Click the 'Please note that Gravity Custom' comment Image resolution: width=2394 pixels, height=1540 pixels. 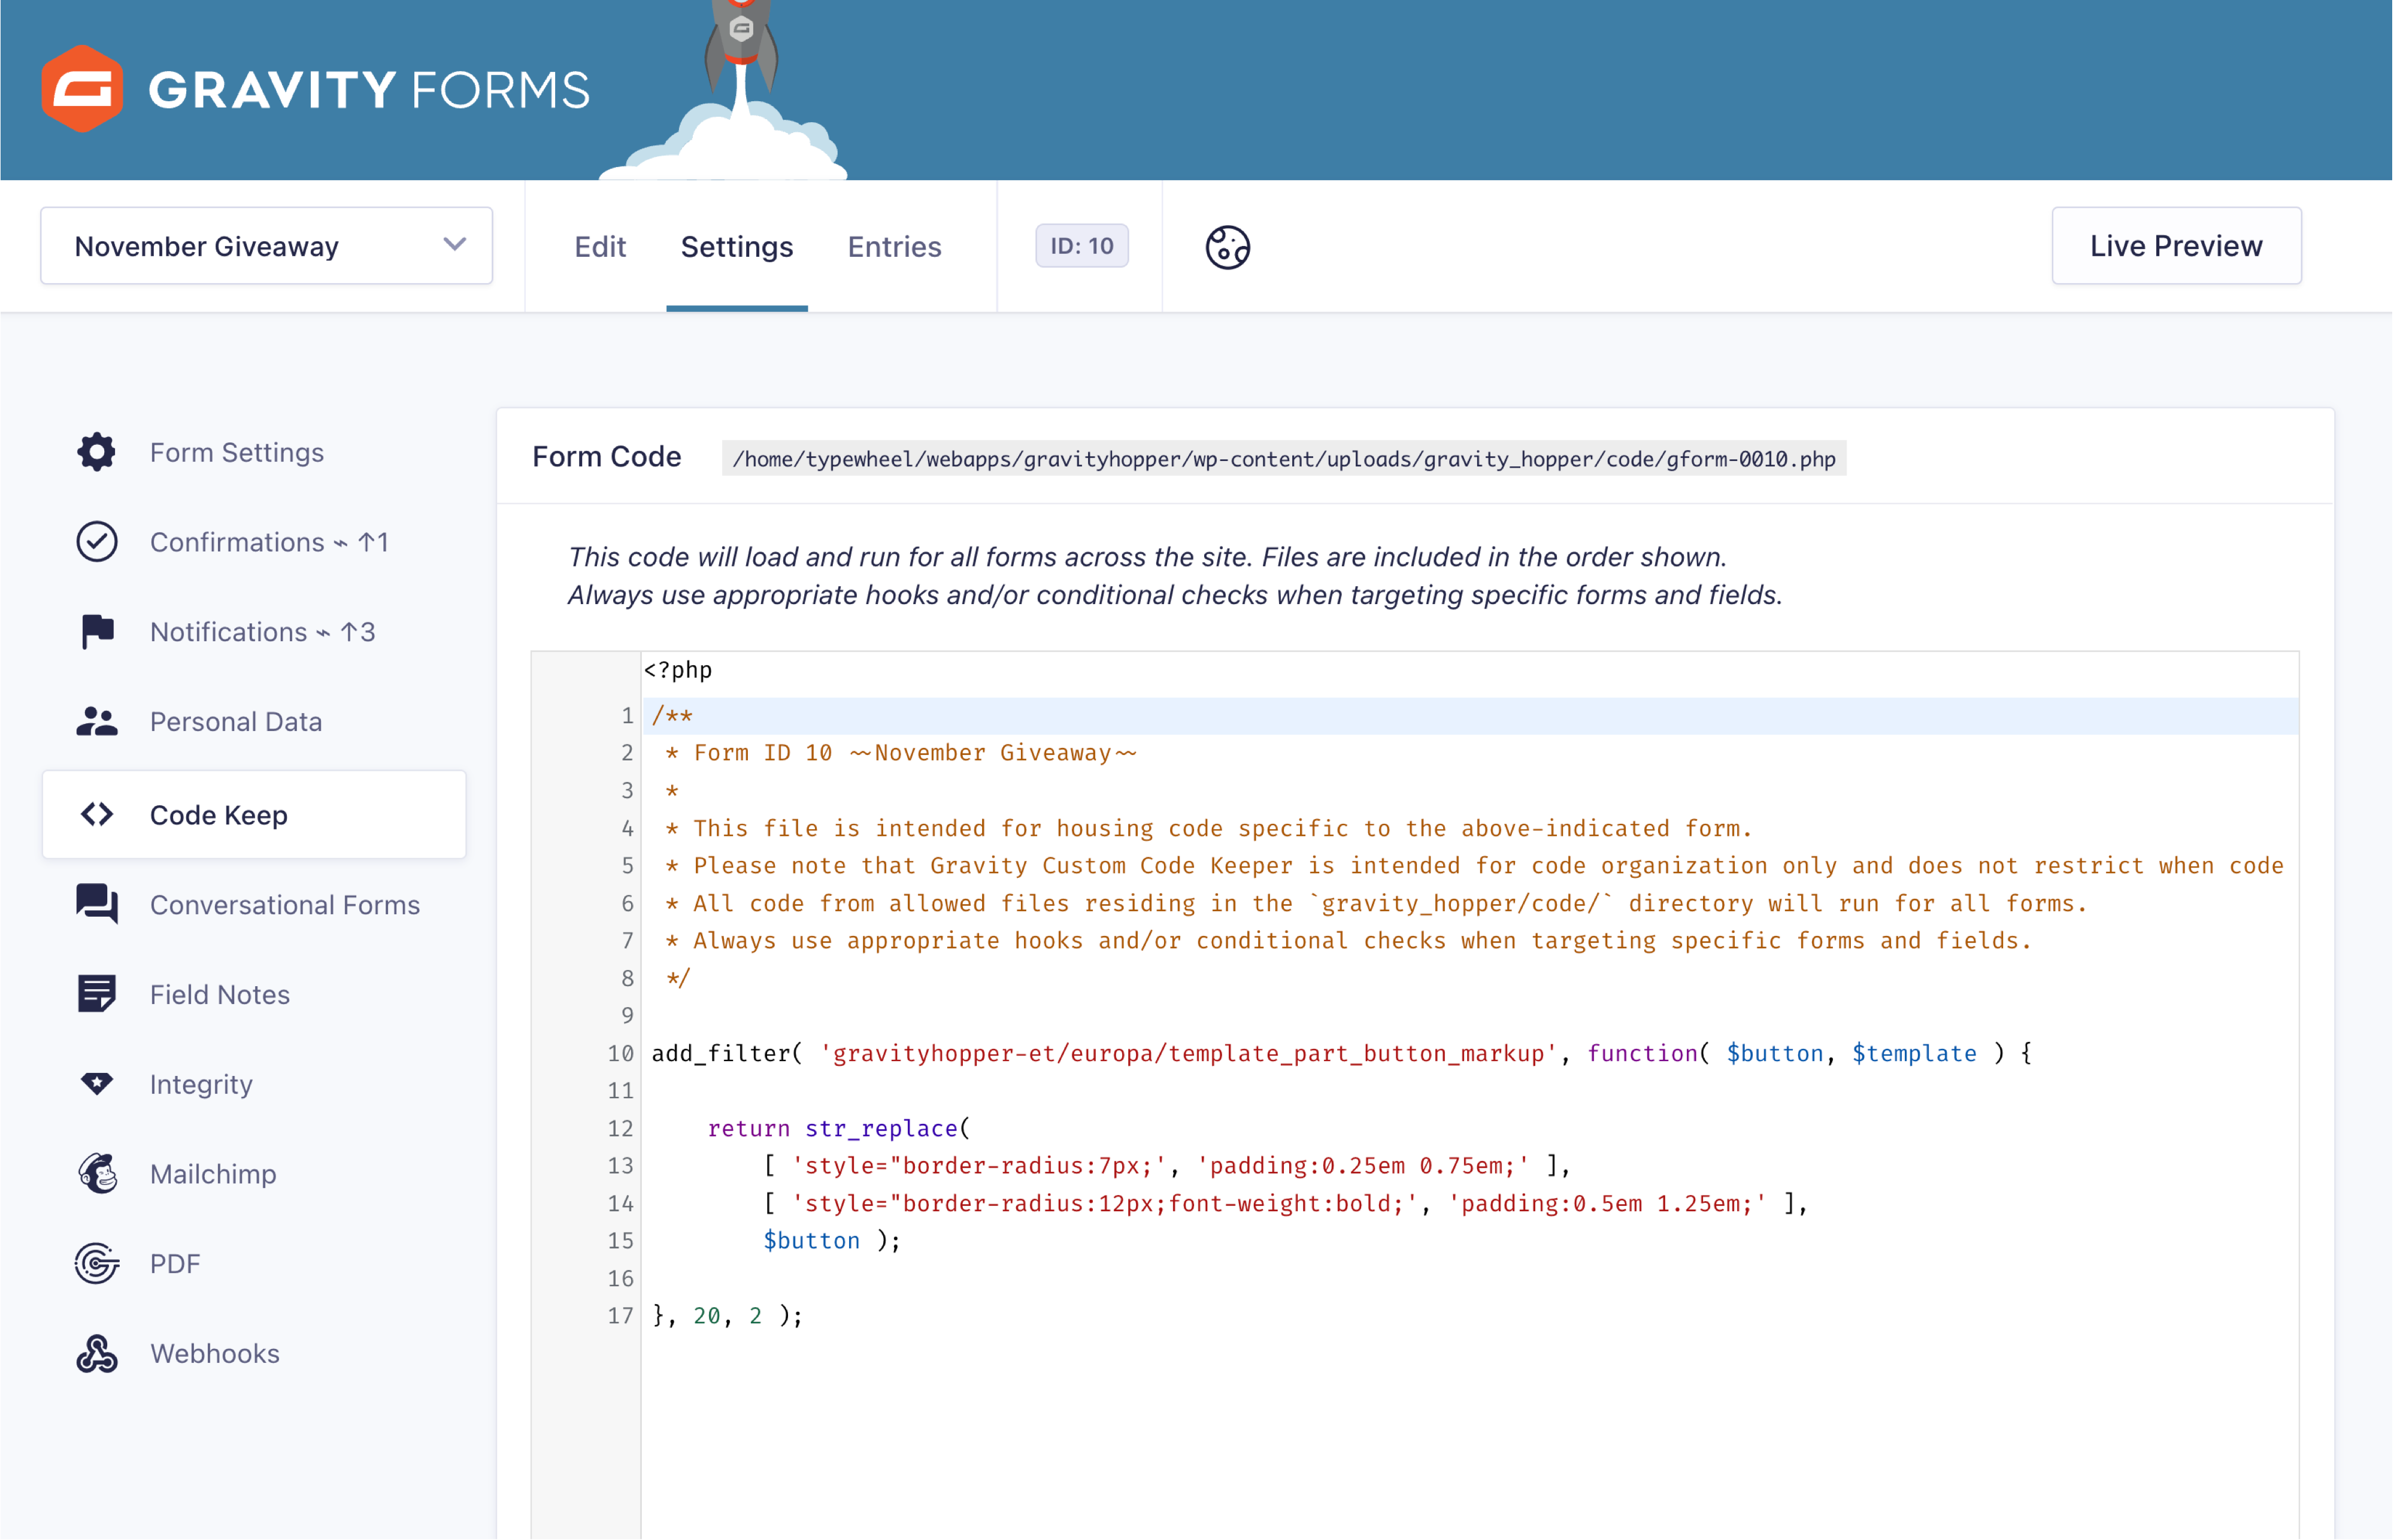[x=1474, y=865]
